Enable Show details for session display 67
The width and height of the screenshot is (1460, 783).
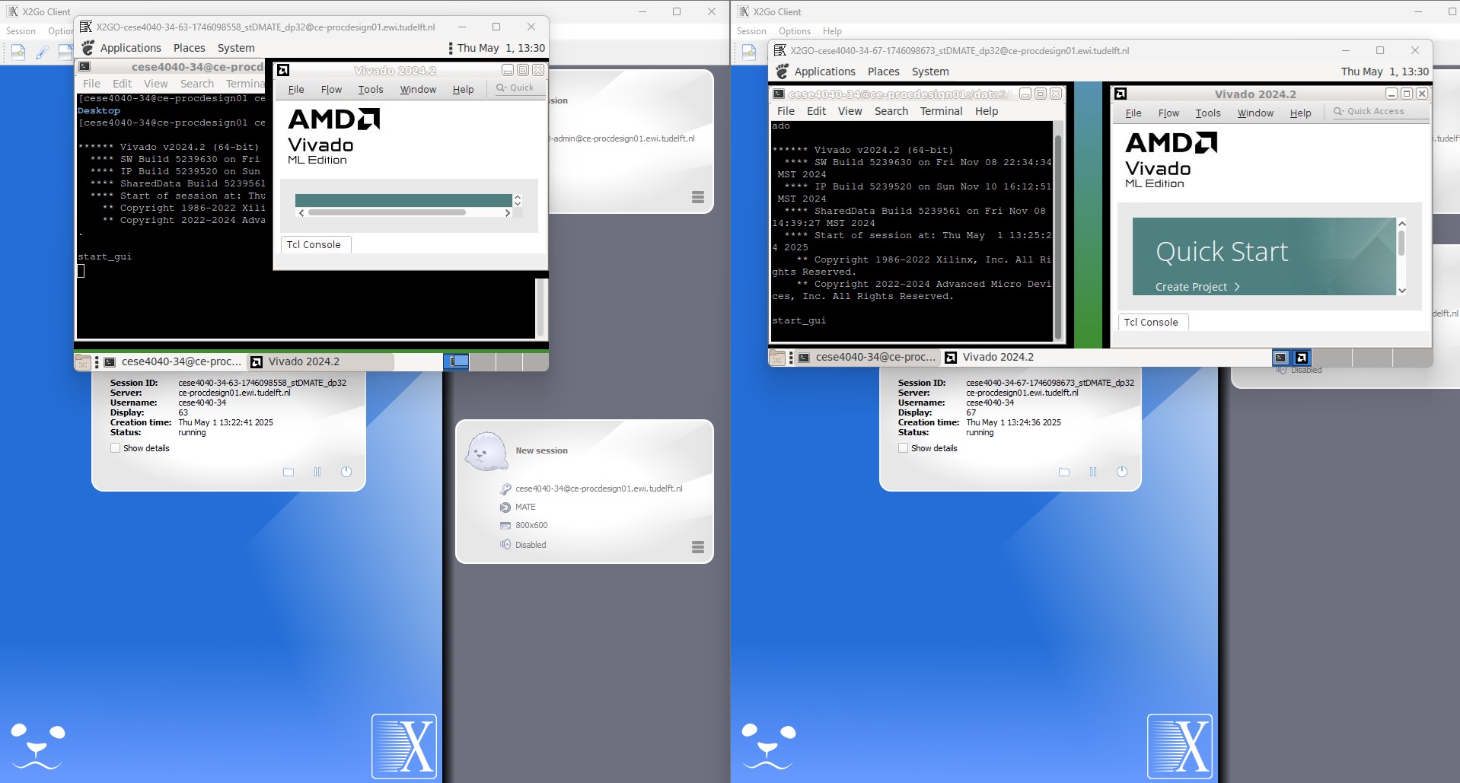[x=904, y=448]
